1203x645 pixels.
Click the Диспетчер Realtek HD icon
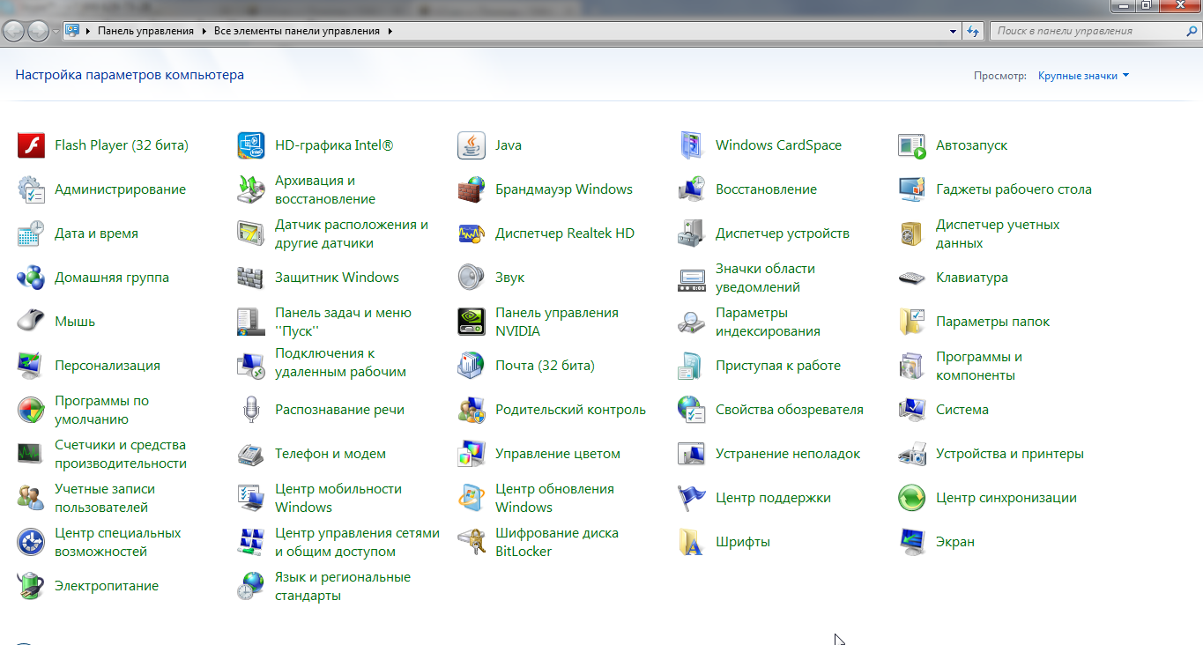tap(472, 234)
